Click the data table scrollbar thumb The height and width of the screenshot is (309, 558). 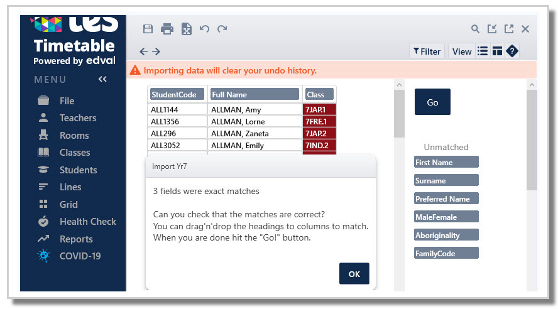click(x=399, y=114)
